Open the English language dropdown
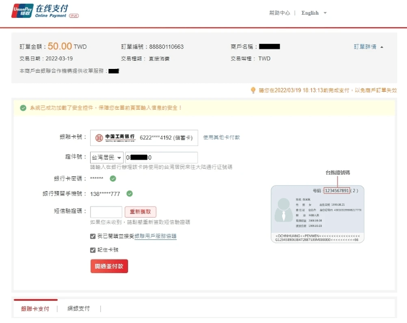 [314, 12]
